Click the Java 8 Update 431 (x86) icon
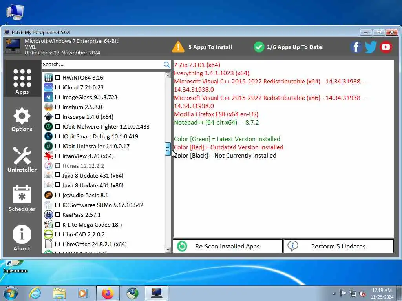 point(48,185)
